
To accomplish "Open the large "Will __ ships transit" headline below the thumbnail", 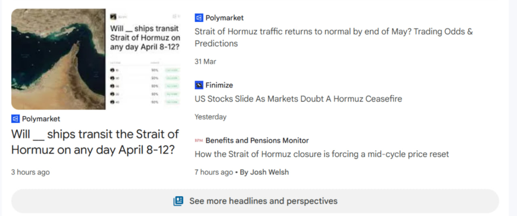I will pos(95,142).
